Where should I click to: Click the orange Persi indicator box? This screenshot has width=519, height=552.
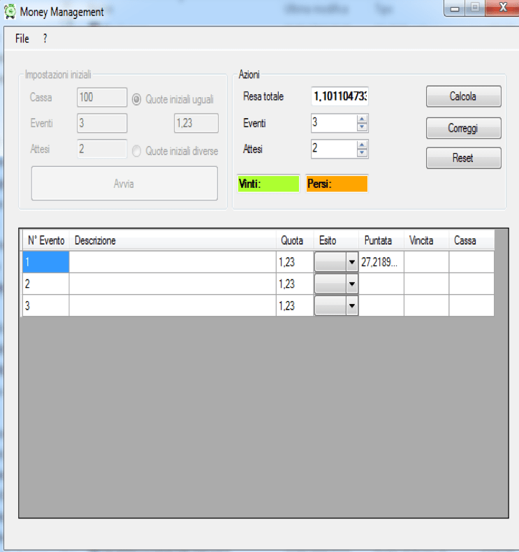coord(337,184)
